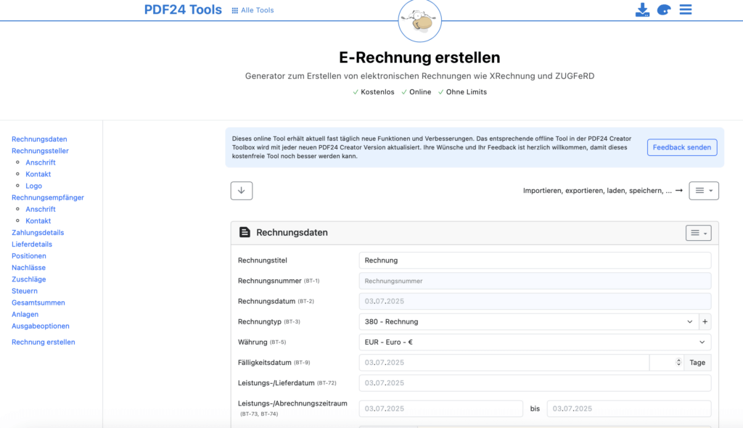The image size is (743, 428).
Task: Click the download icon in the header
Action: [642, 10]
